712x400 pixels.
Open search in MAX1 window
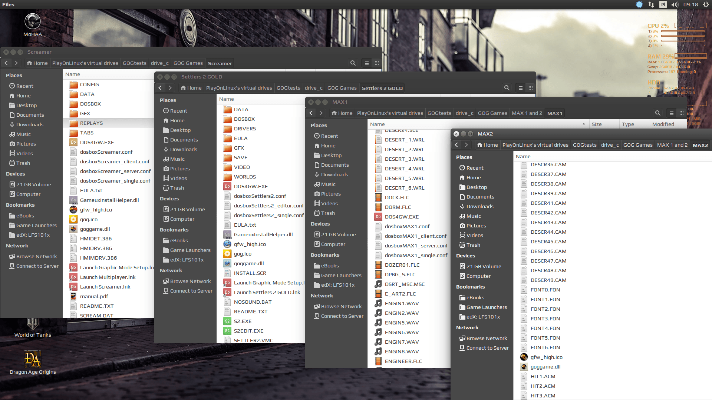[658, 113]
